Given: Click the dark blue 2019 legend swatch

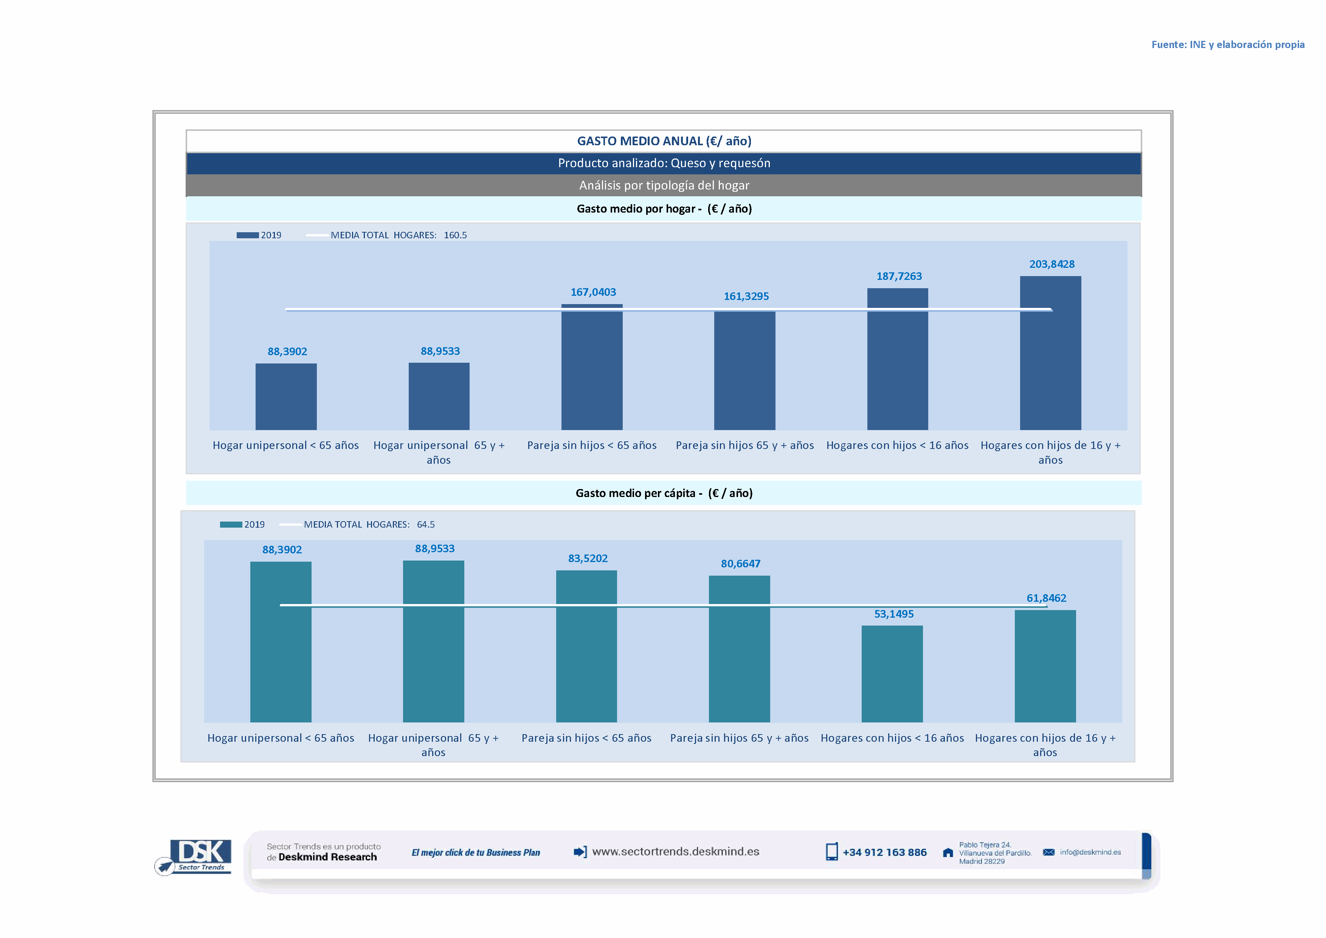Looking at the screenshot, I should pos(247,235).
